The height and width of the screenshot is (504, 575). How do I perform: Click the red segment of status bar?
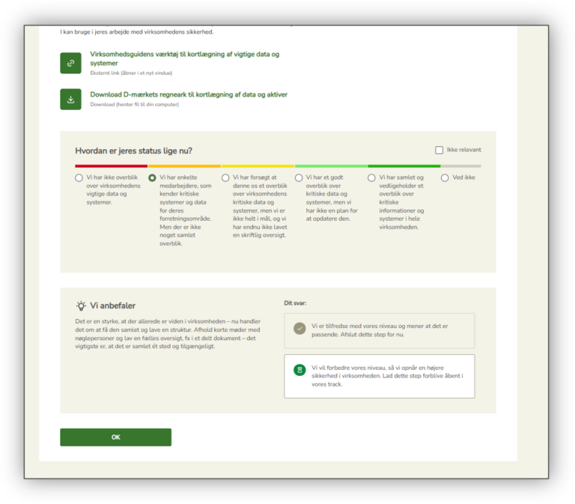[x=111, y=166]
